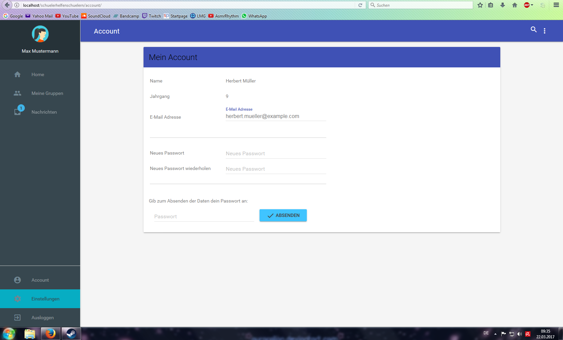Open the AsmrRhythm bookmark
This screenshot has width=563, height=340.
[224, 16]
